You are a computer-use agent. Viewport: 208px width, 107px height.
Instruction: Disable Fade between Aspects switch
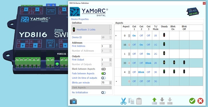tap(103, 74)
